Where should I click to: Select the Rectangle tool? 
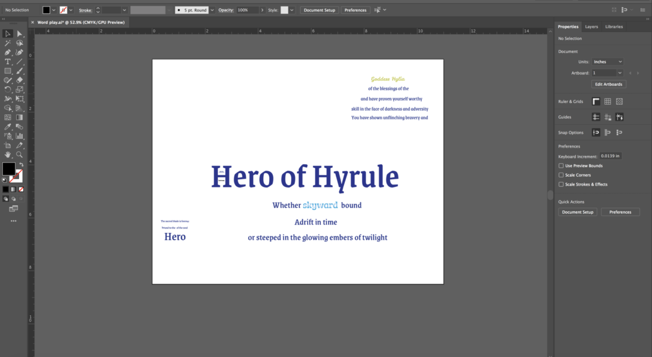point(8,70)
